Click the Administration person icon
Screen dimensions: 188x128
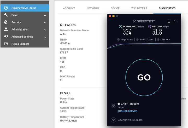[6, 29]
